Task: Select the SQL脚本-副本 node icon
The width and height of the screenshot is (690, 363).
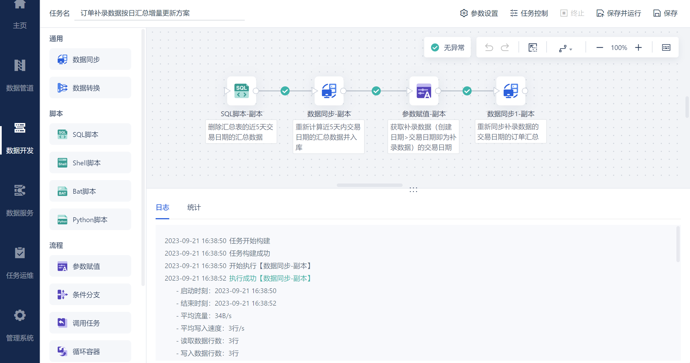Action: coord(242,91)
